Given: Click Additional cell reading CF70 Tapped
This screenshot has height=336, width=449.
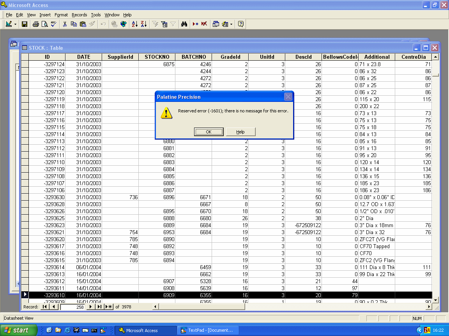Looking at the screenshot, I should click(377, 246).
